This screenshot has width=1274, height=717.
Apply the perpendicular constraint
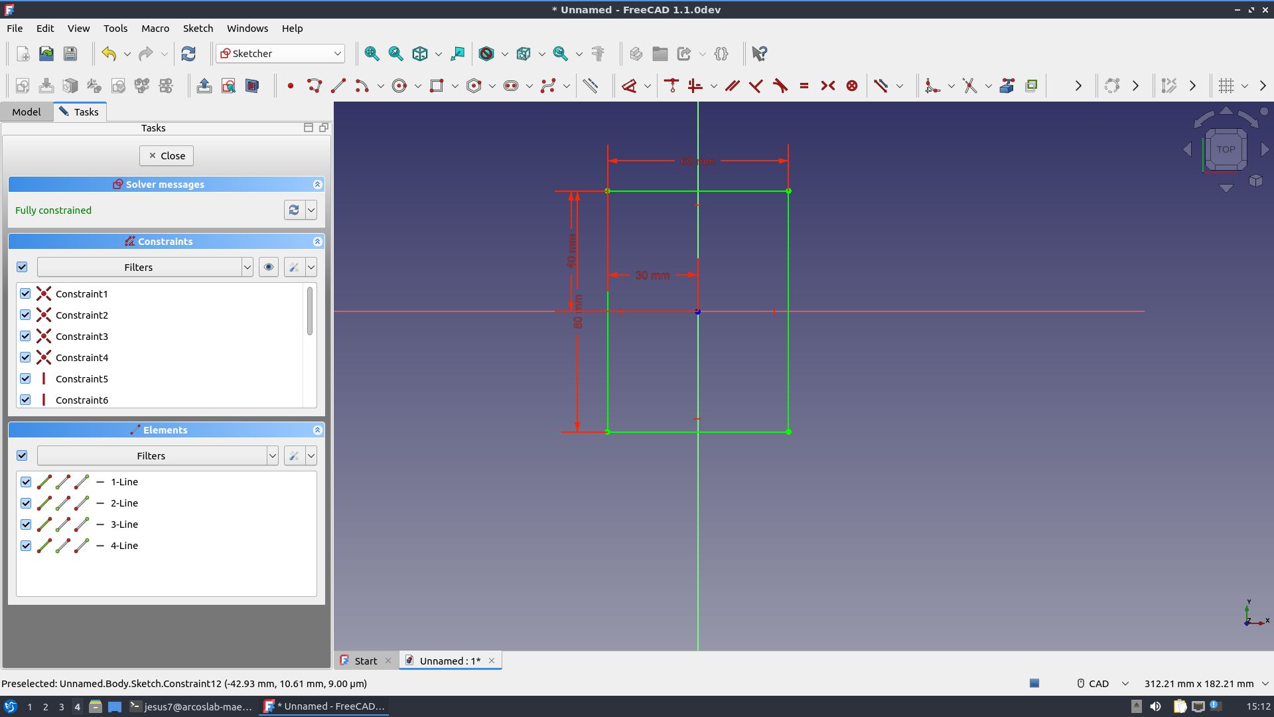[756, 86]
